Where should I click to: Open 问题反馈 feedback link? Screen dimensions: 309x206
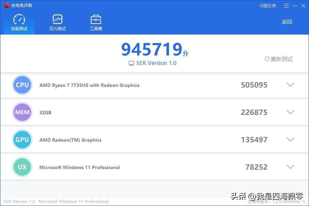pos(268,5)
